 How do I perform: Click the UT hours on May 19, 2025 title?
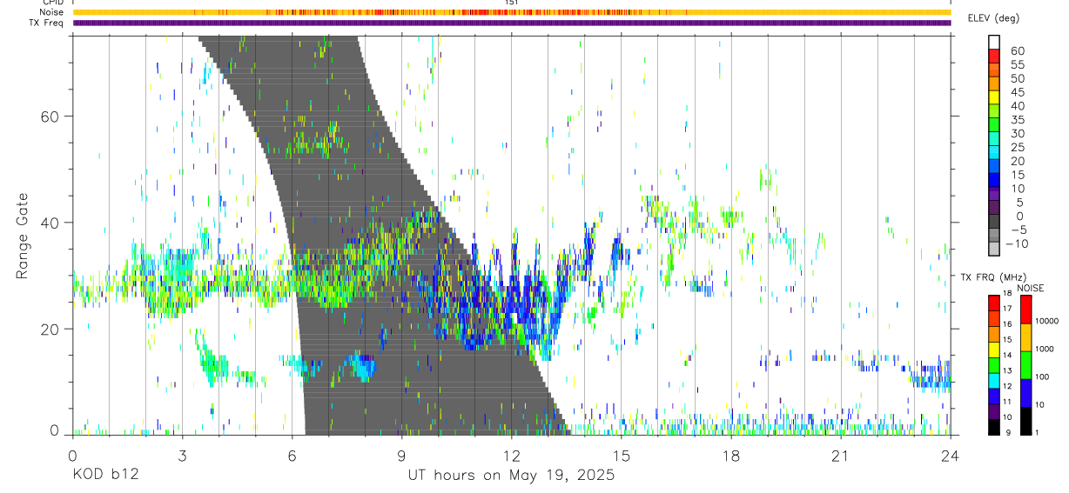[512, 476]
